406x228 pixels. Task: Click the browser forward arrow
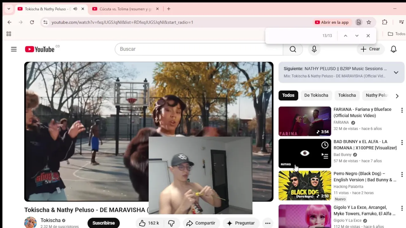click(21, 22)
